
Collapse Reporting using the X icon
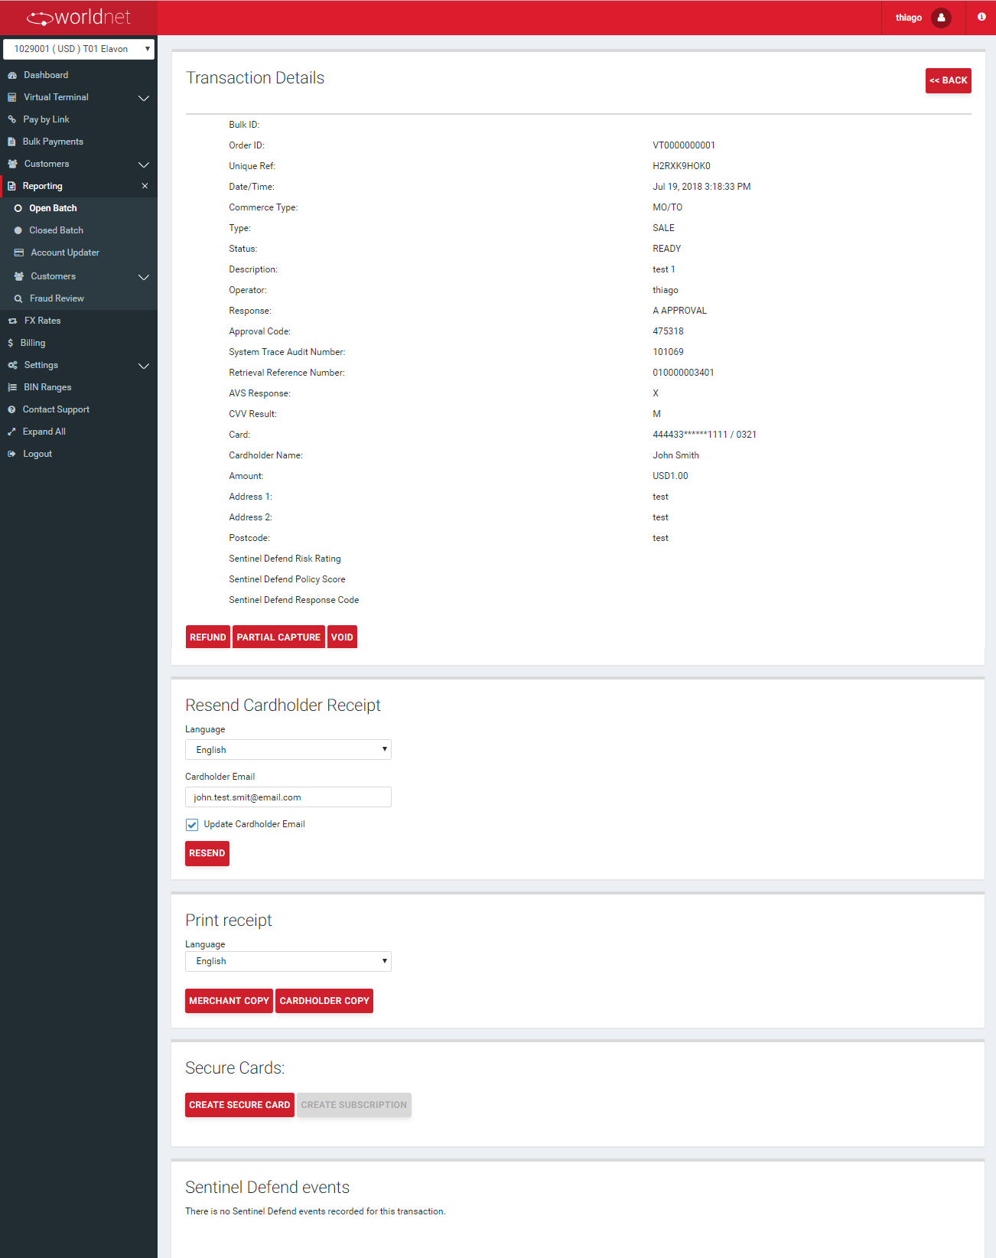145,186
